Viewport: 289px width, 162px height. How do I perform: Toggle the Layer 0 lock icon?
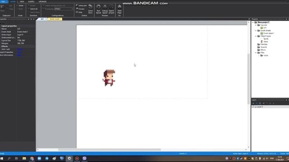[256, 107]
